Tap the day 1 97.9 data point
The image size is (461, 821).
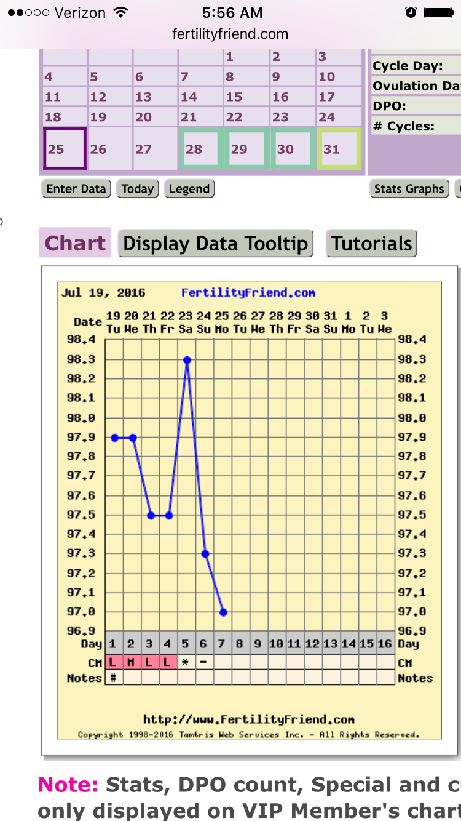coord(114,438)
